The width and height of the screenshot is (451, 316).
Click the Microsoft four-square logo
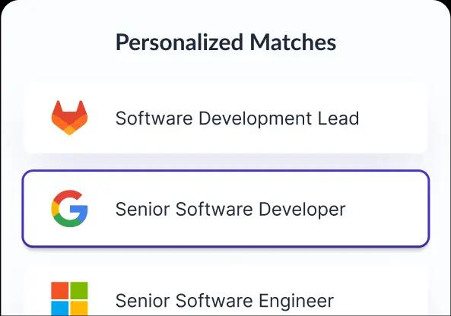(x=70, y=299)
